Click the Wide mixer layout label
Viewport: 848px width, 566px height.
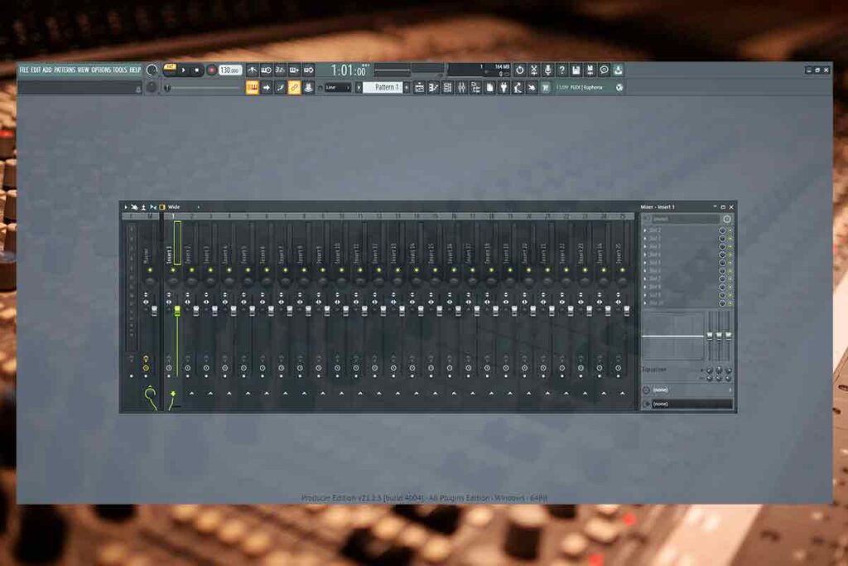tap(174, 207)
